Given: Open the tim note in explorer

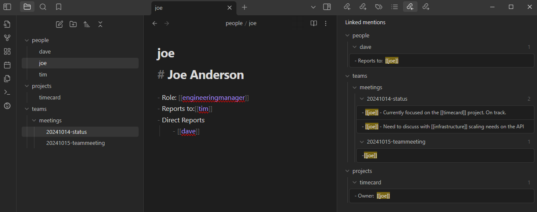Looking at the screenshot, I should click(x=80, y=75).
